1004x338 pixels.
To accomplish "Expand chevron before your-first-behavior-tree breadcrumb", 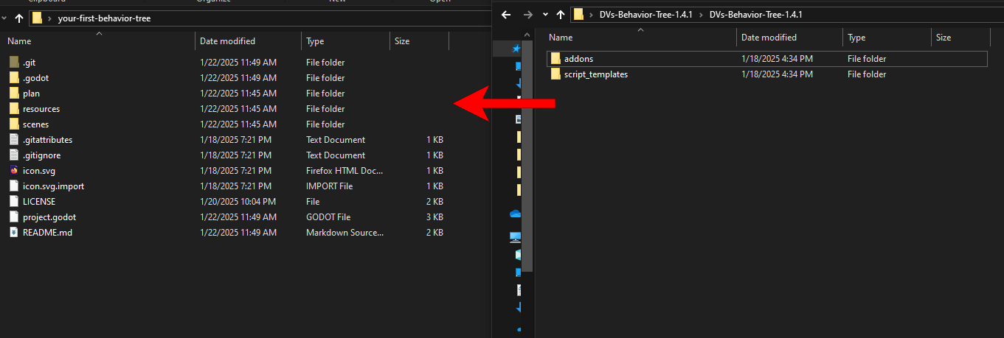I will tap(49, 18).
